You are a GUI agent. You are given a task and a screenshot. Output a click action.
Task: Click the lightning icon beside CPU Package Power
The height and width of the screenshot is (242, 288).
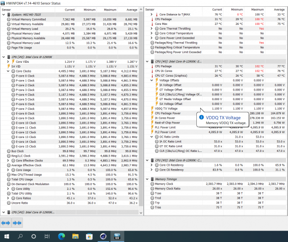click(152, 113)
